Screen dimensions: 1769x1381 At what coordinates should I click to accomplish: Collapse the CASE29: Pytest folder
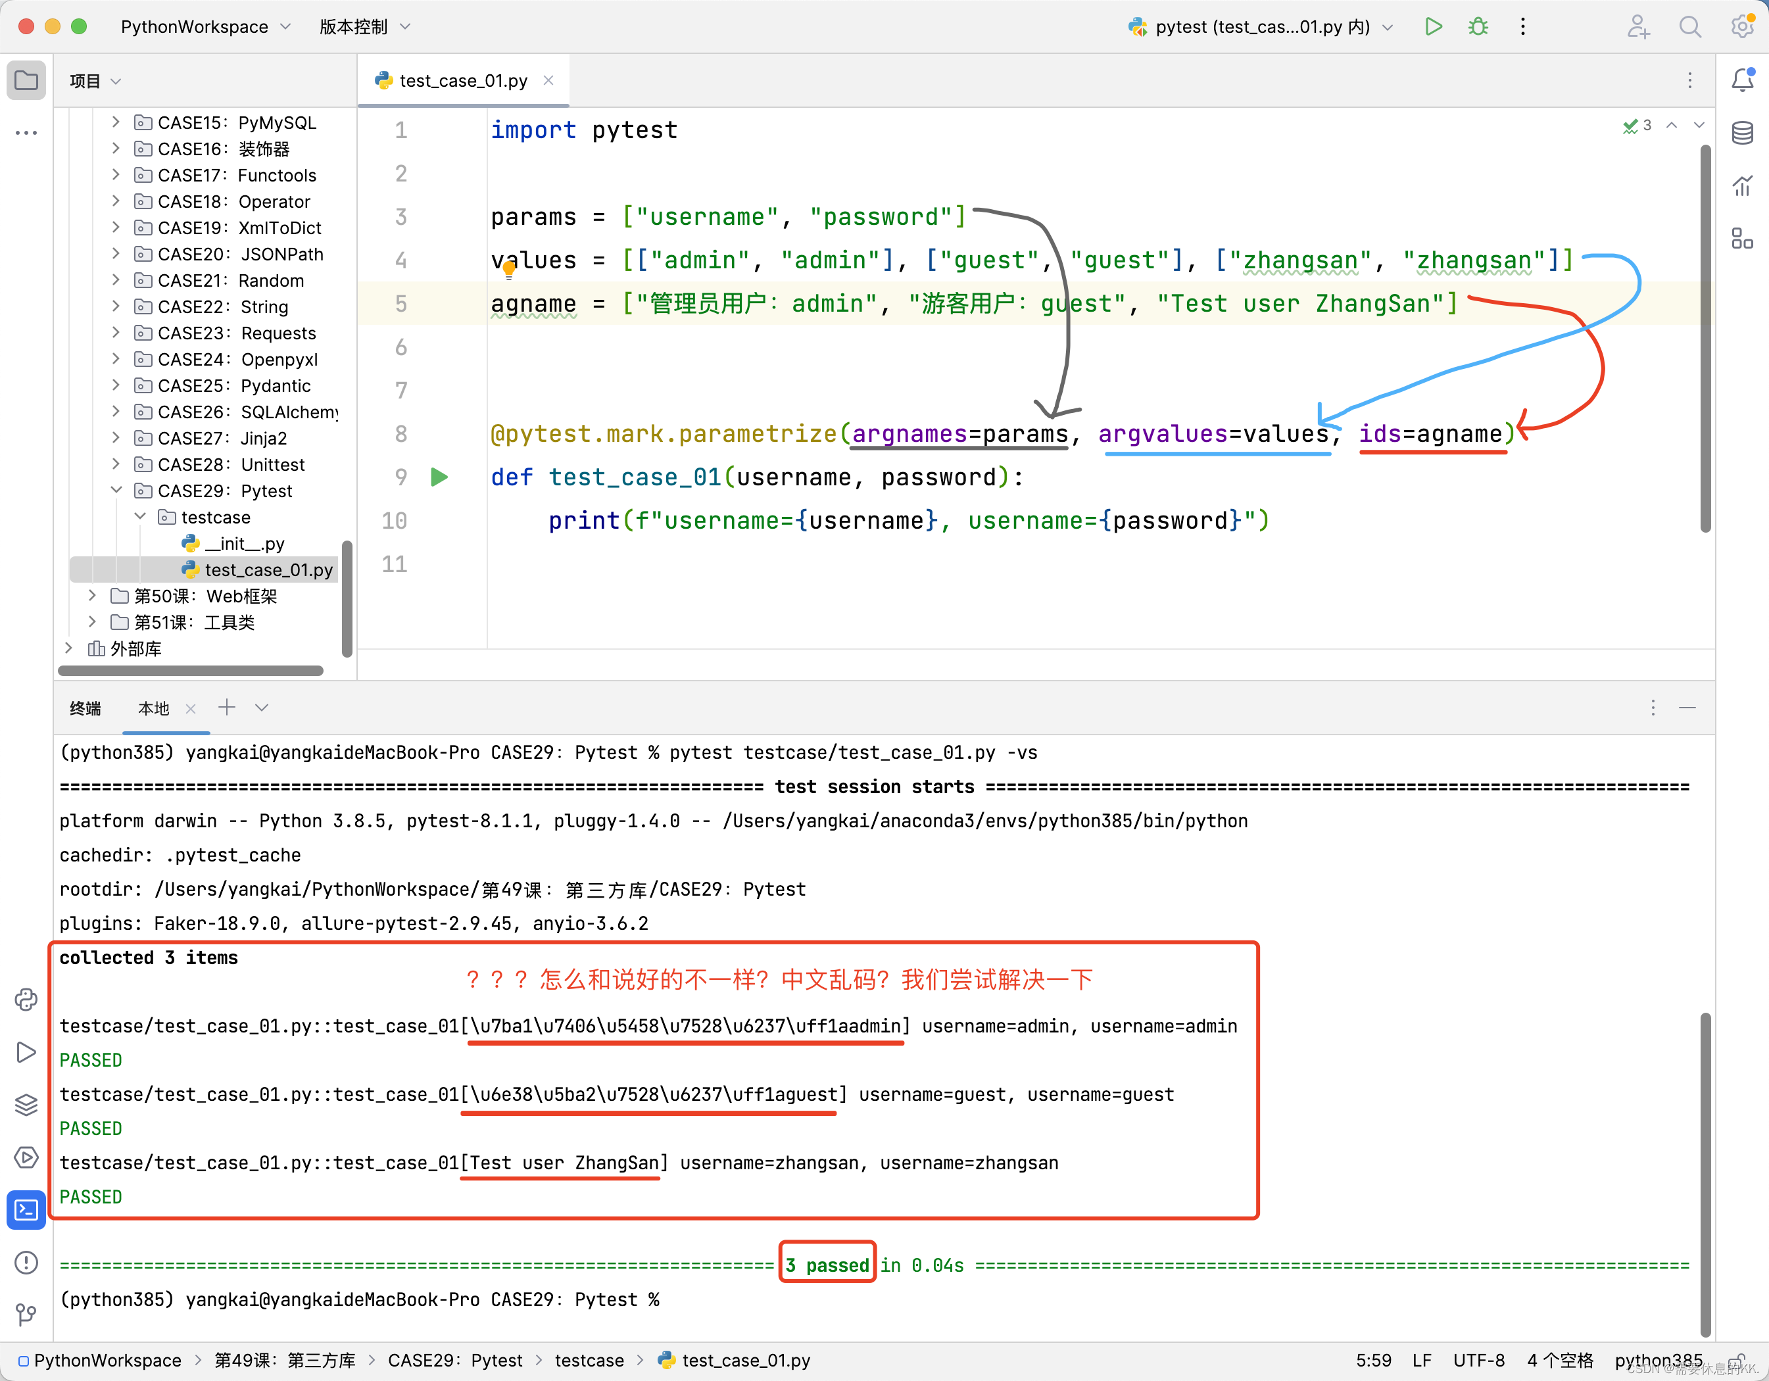pos(116,490)
